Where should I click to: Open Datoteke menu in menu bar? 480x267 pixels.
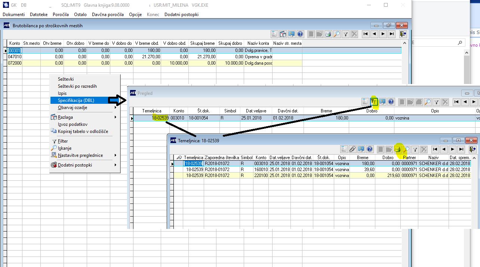(39, 15)
